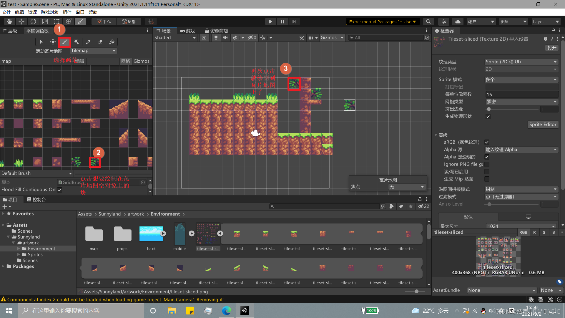Click the Step frame button
Viewport: 565px width, 318px height.
click(x=294, y=21)
